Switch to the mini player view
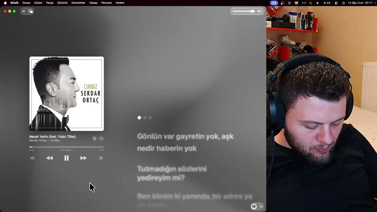The height and width of the screenshot is (212, 377). [31, 11]
